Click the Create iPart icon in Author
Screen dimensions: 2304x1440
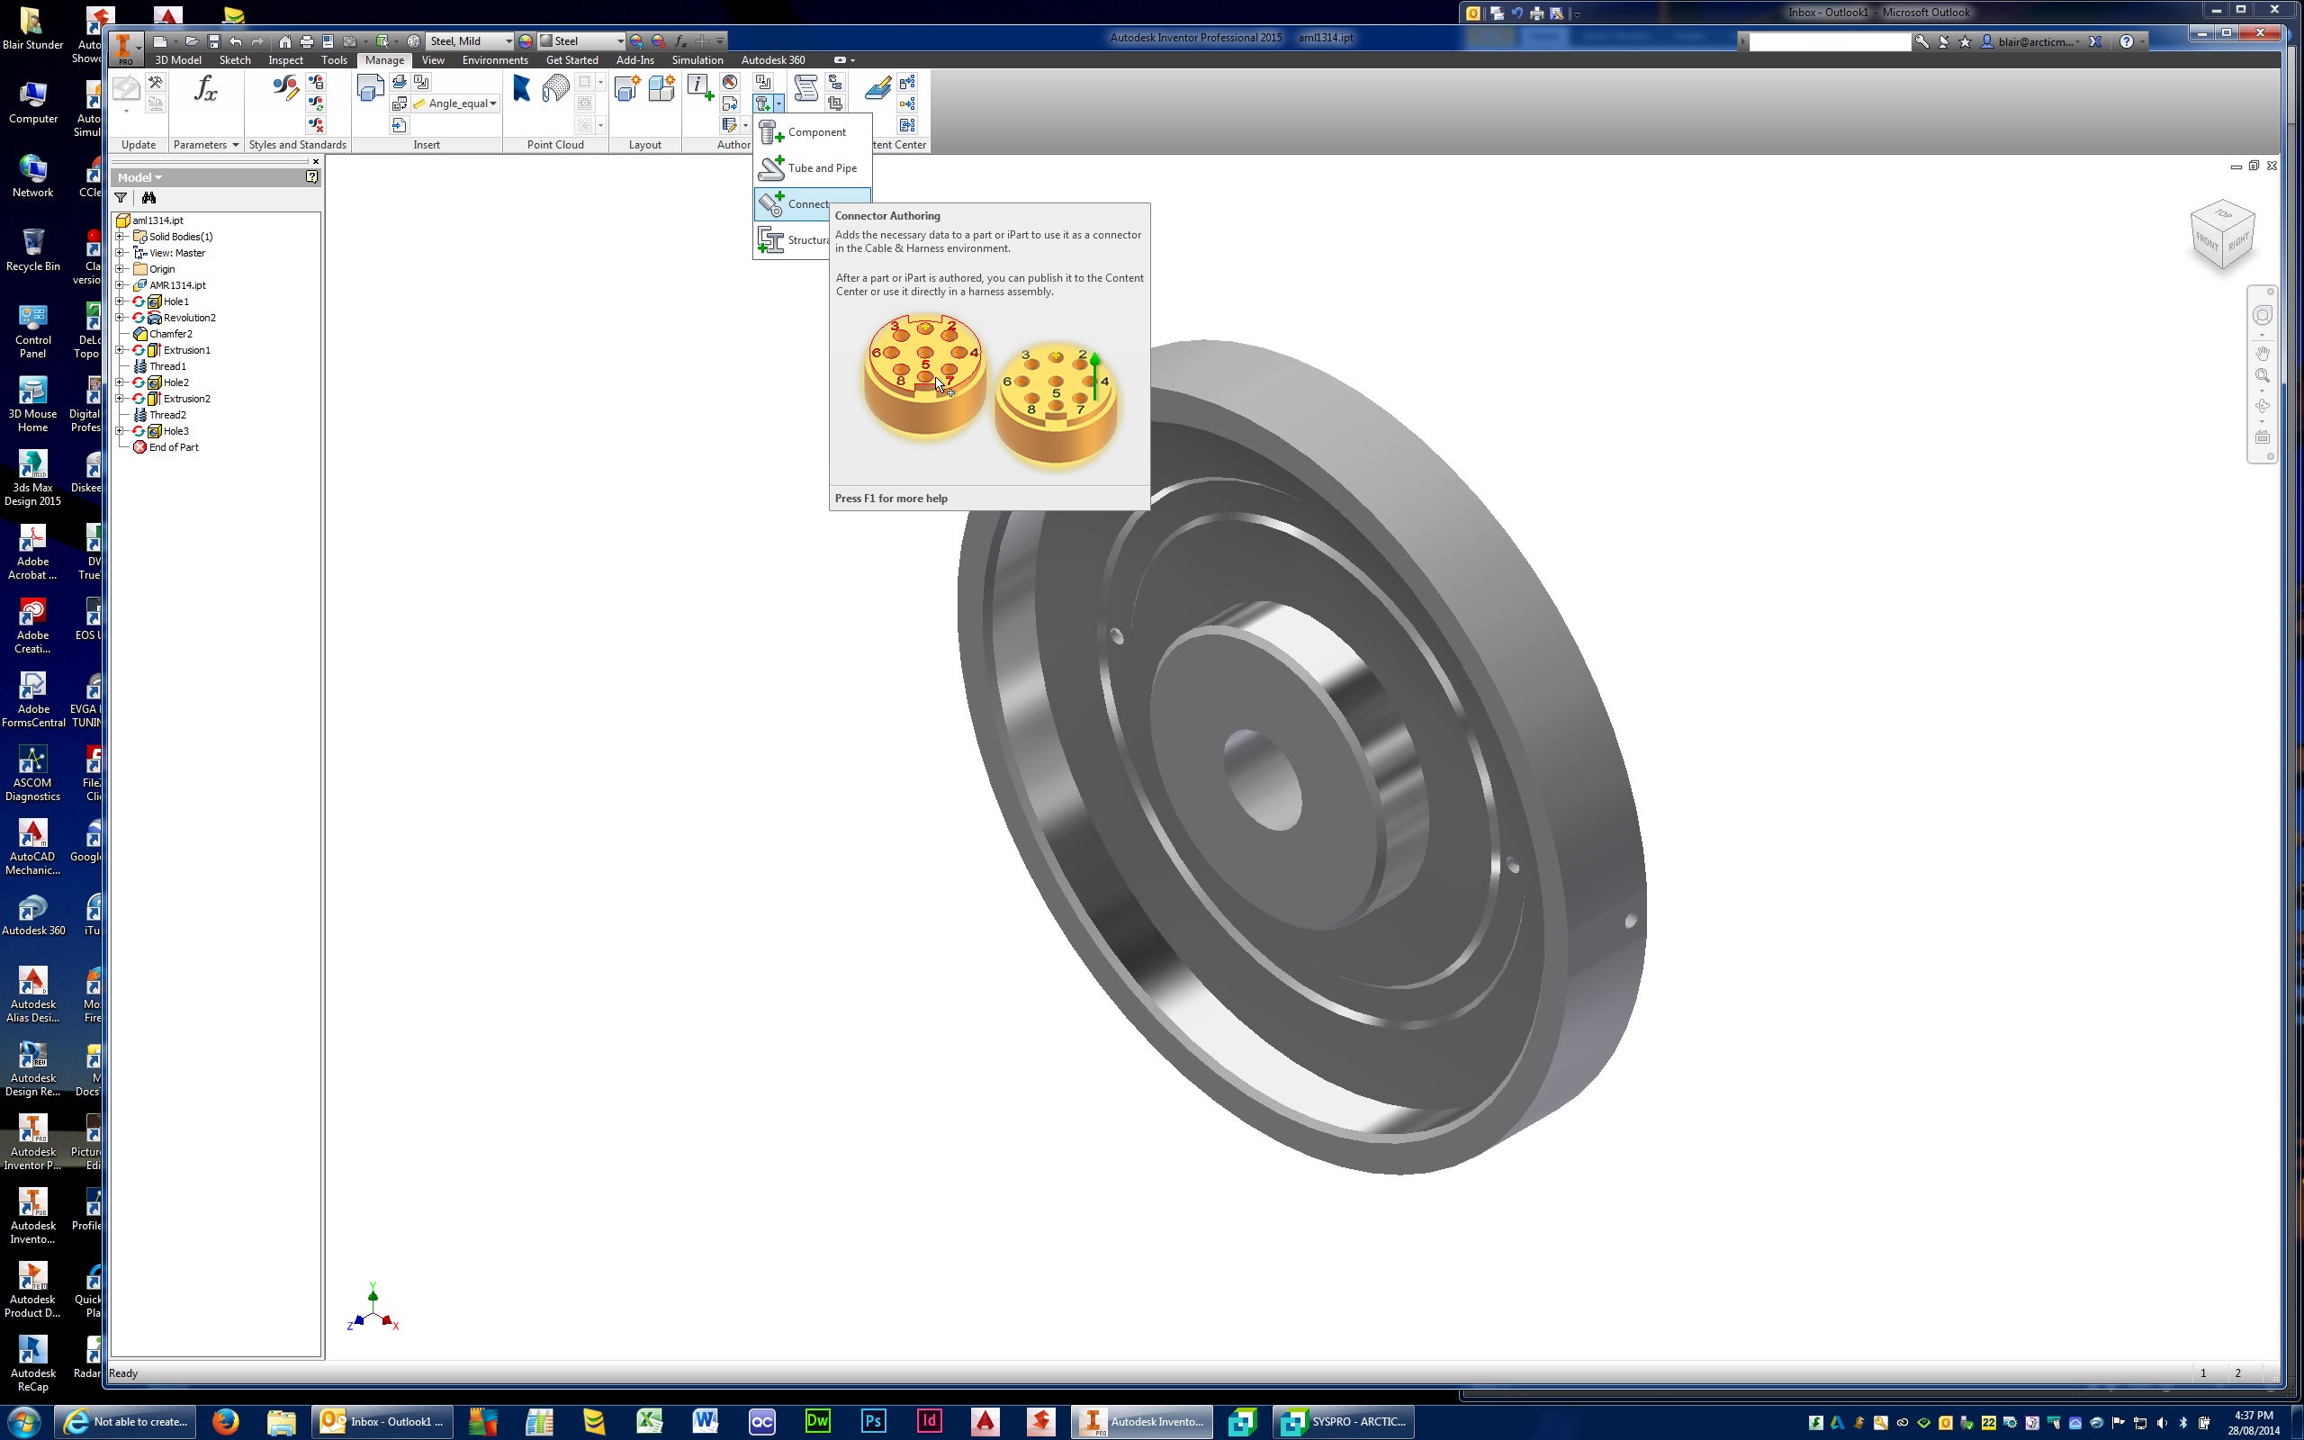tap(700, 88)
